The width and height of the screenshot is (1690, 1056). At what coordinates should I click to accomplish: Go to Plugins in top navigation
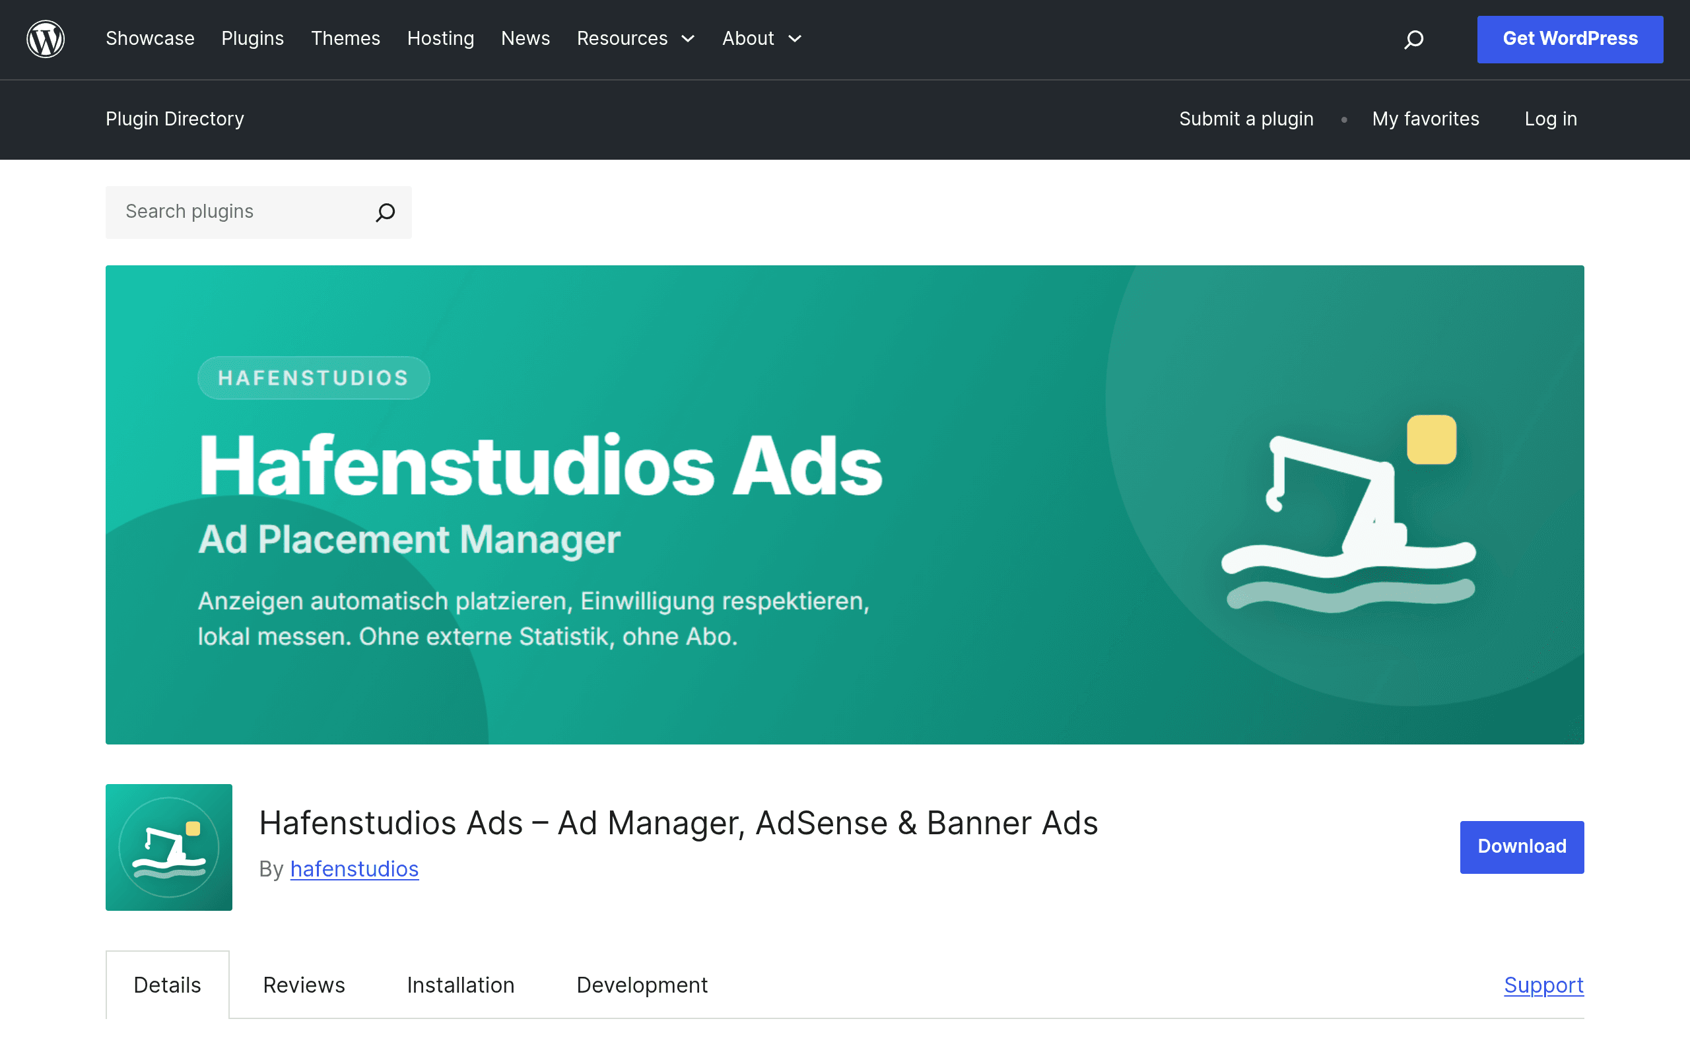253,38
